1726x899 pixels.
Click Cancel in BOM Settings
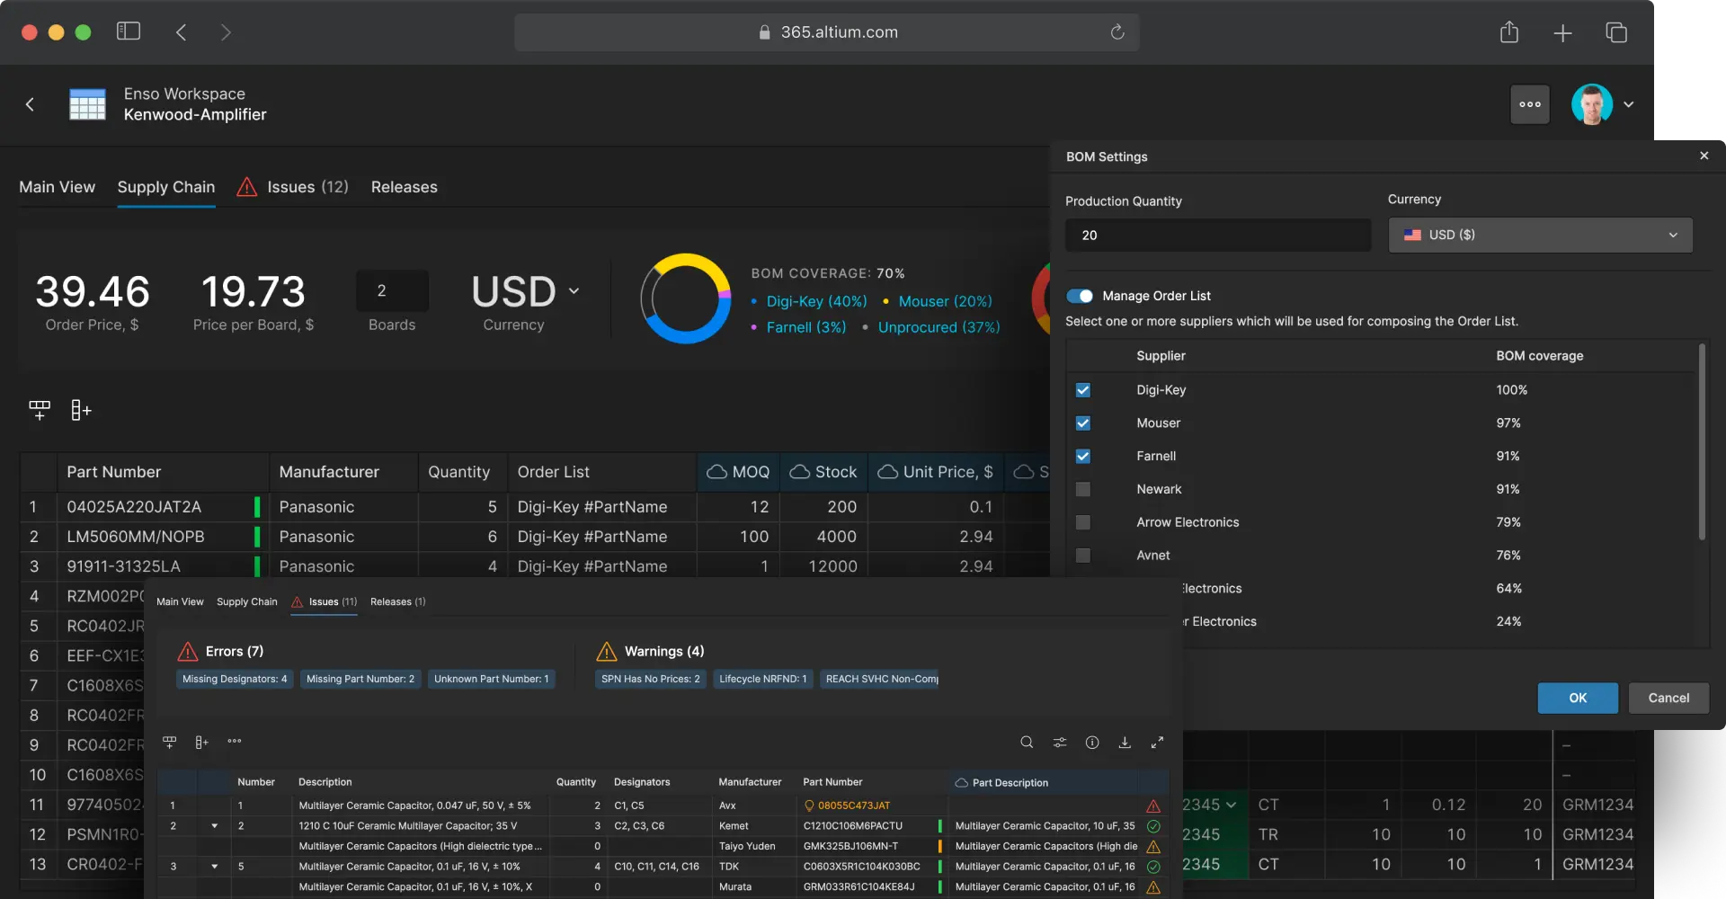[1668, 698]
